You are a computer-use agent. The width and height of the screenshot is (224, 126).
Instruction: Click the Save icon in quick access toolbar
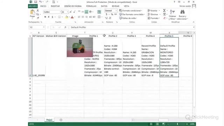point(36,2)
